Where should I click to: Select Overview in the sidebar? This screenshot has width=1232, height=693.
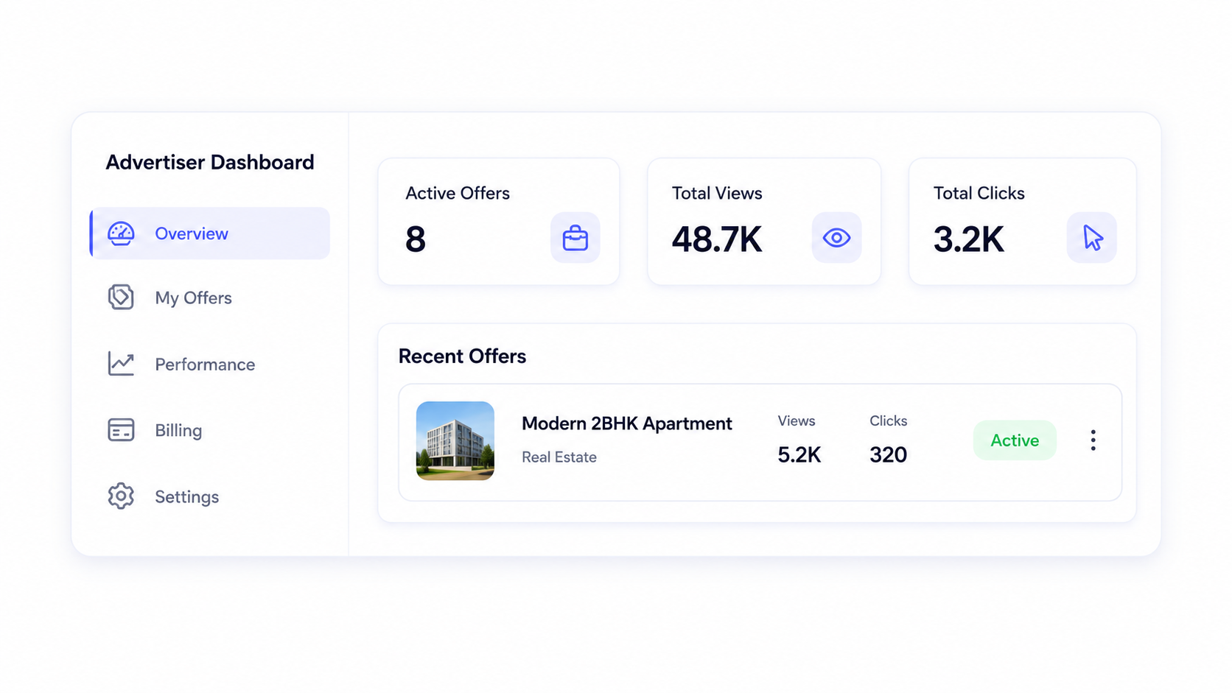coord(210,233)
